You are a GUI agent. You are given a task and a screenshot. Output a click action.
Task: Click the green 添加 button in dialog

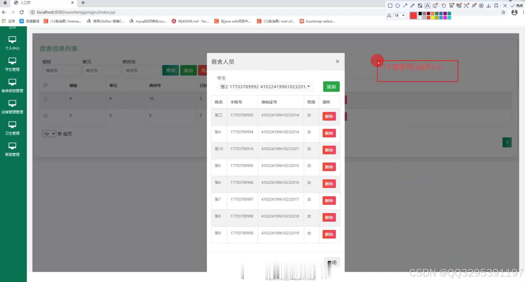(x=331, y=87)
